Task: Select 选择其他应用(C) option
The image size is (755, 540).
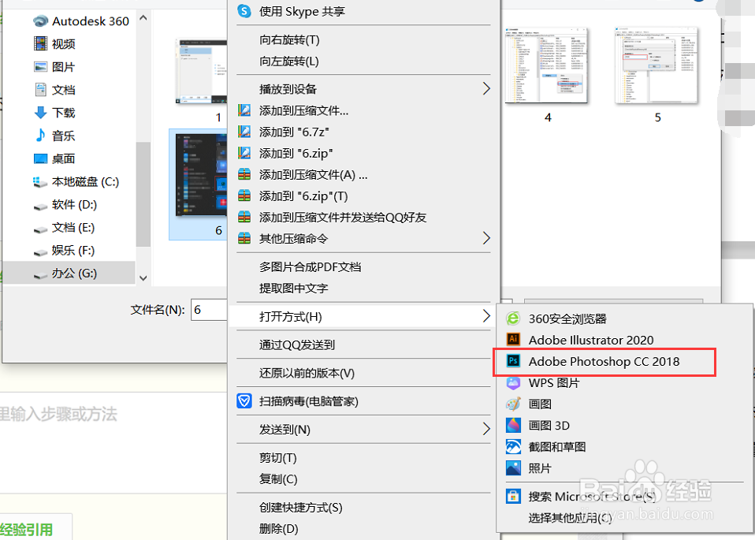Action: pos(570,518)
